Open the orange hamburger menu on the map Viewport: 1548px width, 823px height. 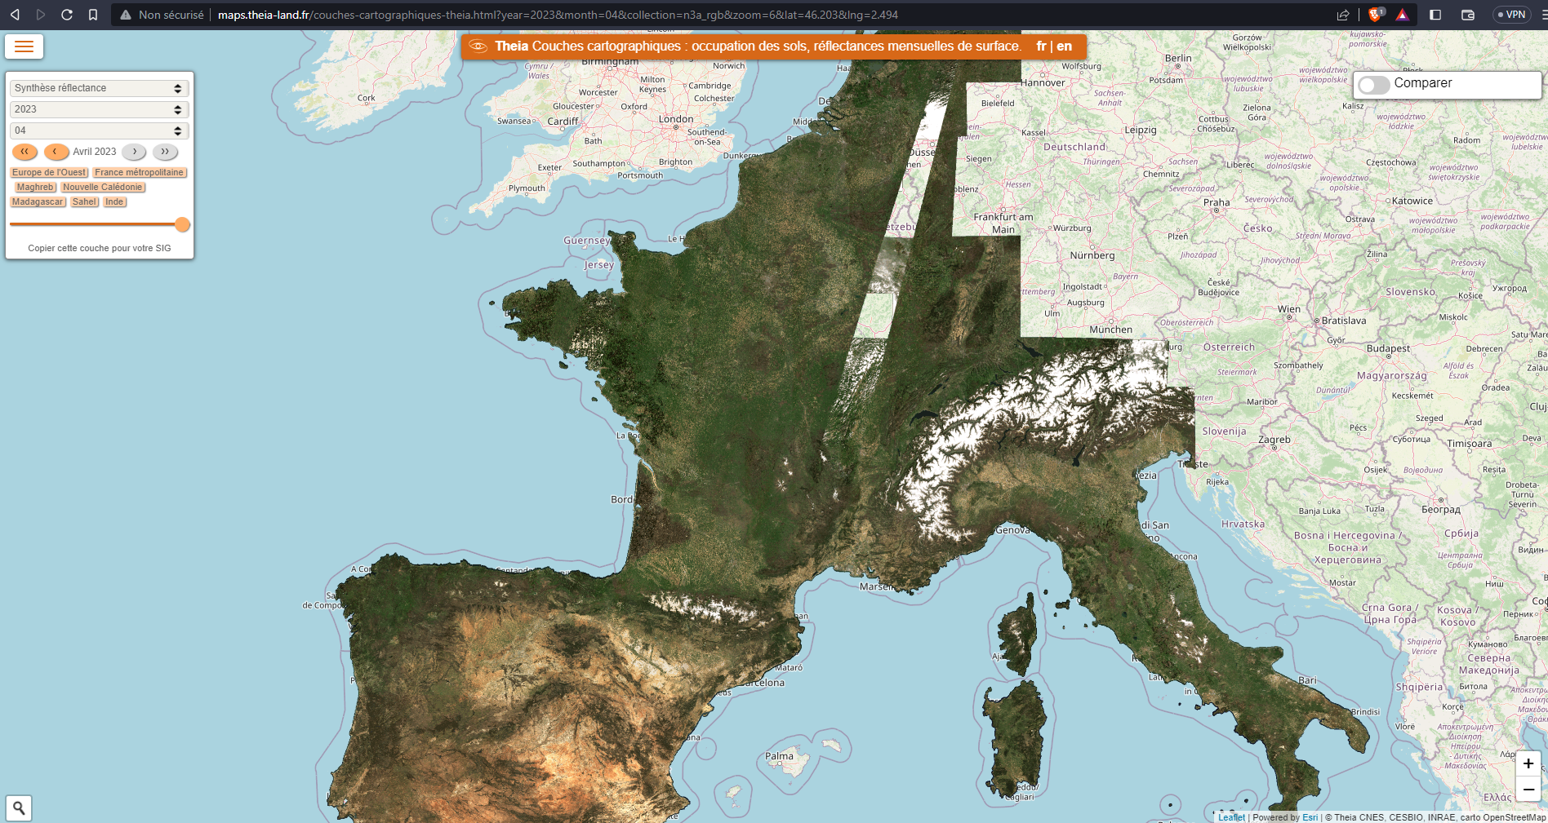tap(24, 46)
